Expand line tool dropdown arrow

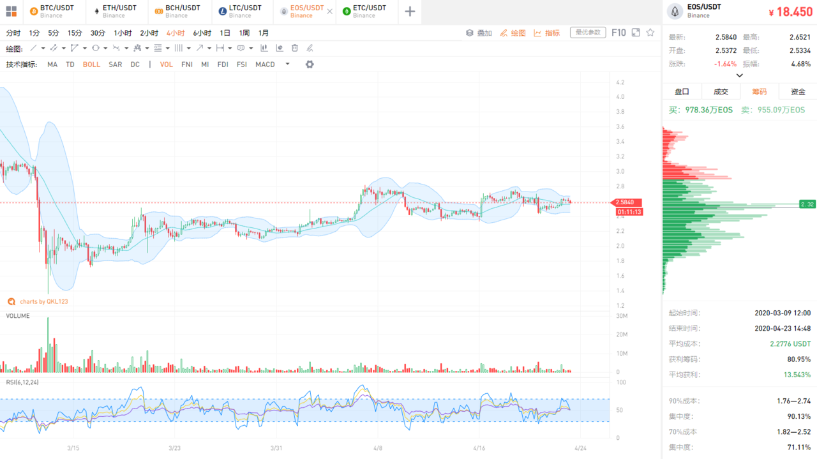tap(43, 49)
